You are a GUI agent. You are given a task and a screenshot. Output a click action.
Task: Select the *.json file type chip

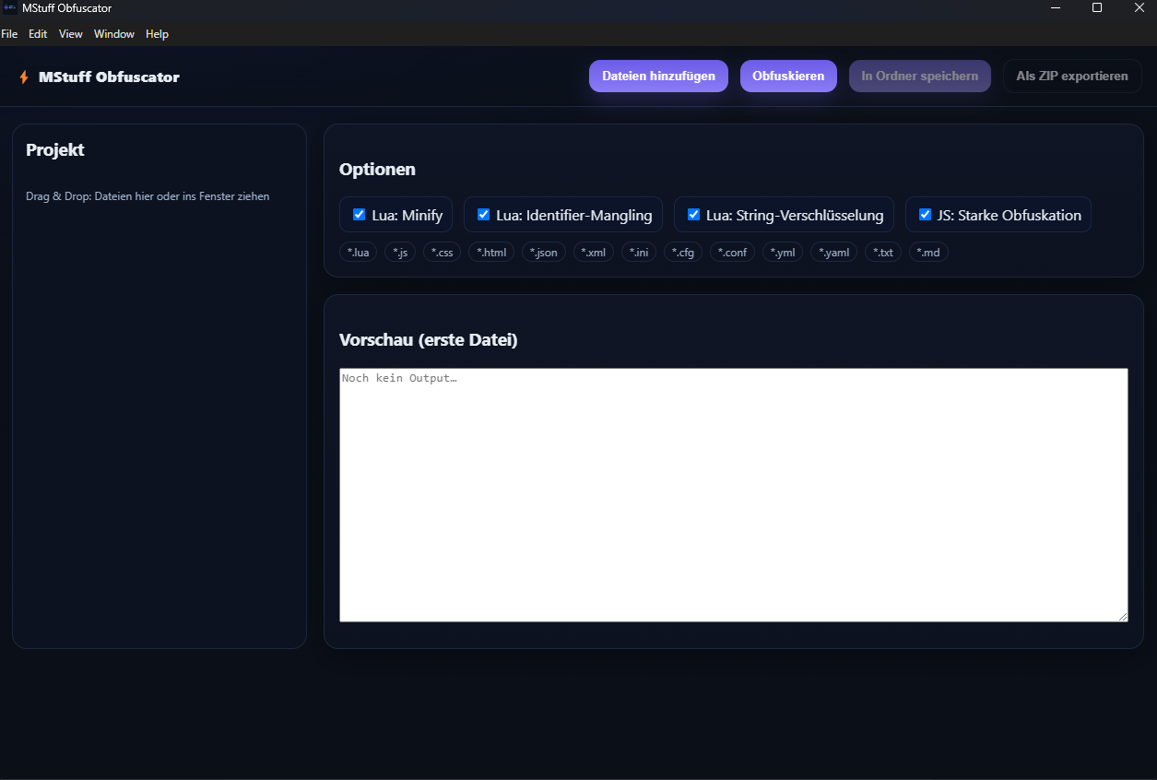pos(543,253)
